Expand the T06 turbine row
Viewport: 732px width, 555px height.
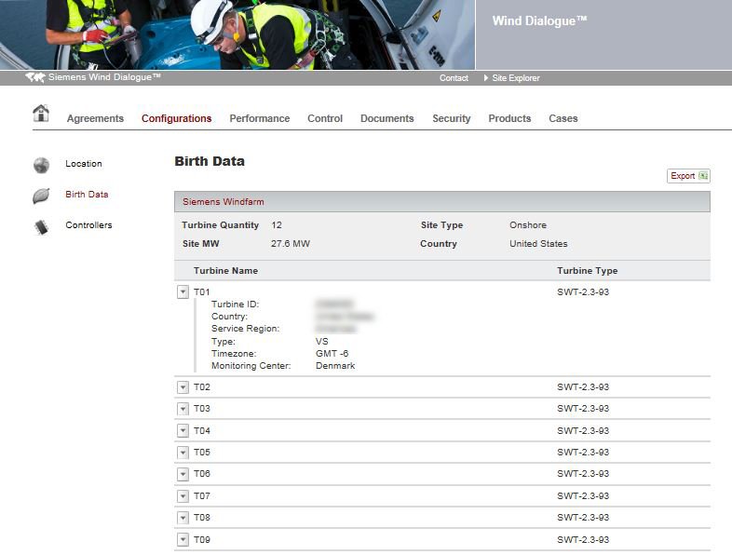183,474
